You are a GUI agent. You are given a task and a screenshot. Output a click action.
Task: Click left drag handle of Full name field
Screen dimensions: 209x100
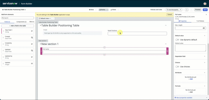pos(41,51)
